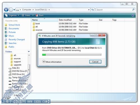Select support in the Folders tree
This screenshot has height=105, width=140.
click(17, 62)
